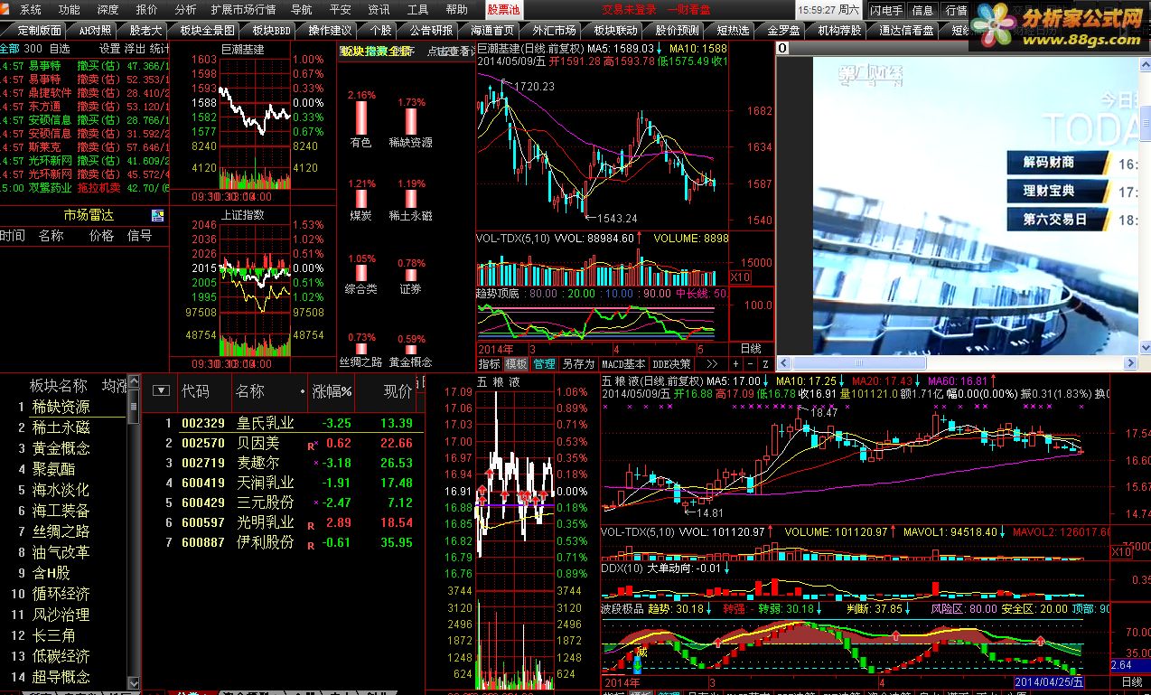Click the 闪电手 button

[885, 10]
